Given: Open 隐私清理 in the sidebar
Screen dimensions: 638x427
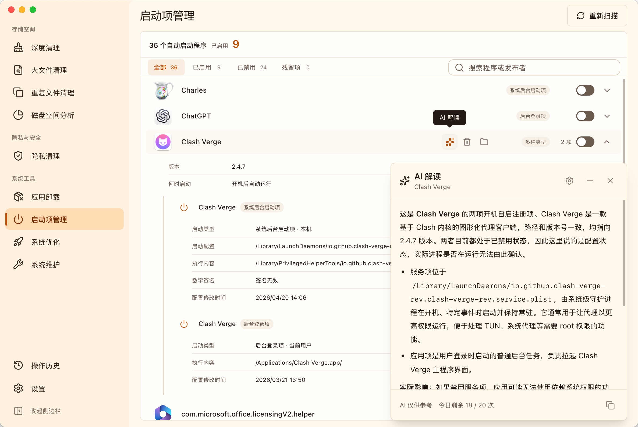Looking at the screenshot, I should pos(64,156).
